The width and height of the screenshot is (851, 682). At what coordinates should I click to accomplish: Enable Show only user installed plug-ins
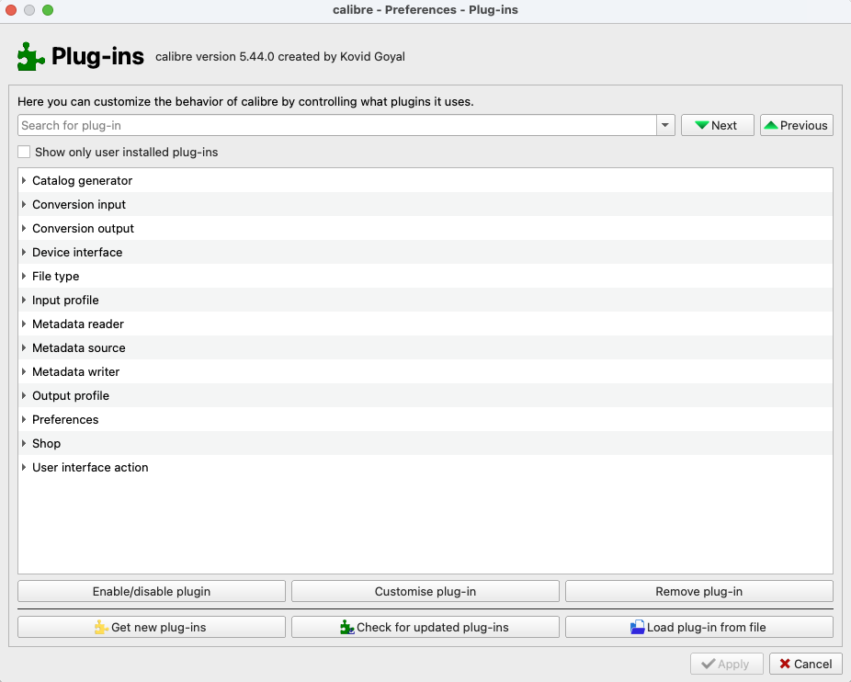pyautogui.click(x=25, y=152)
